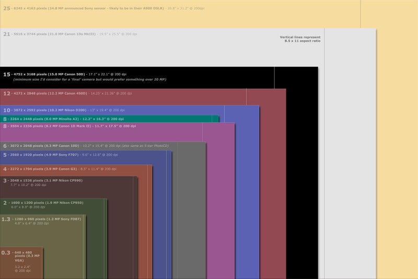Click the italic 'minimum size' note text
The height and width of the screenshot is (279, 418).
pos(90,79)
